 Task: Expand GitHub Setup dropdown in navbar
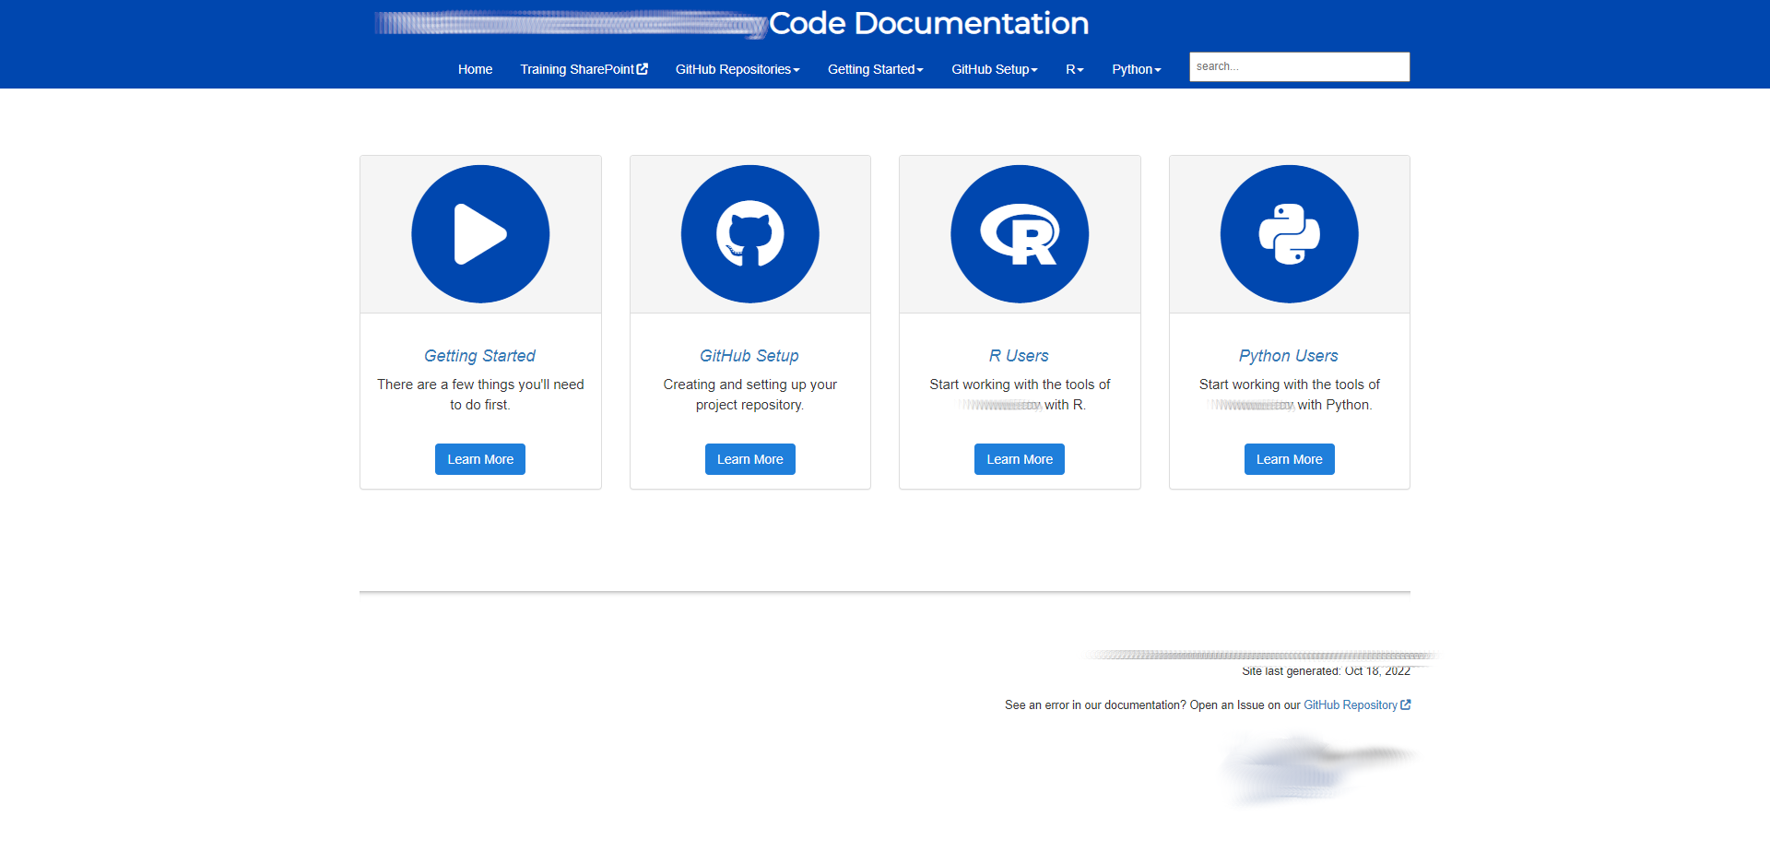pos(995,69)
